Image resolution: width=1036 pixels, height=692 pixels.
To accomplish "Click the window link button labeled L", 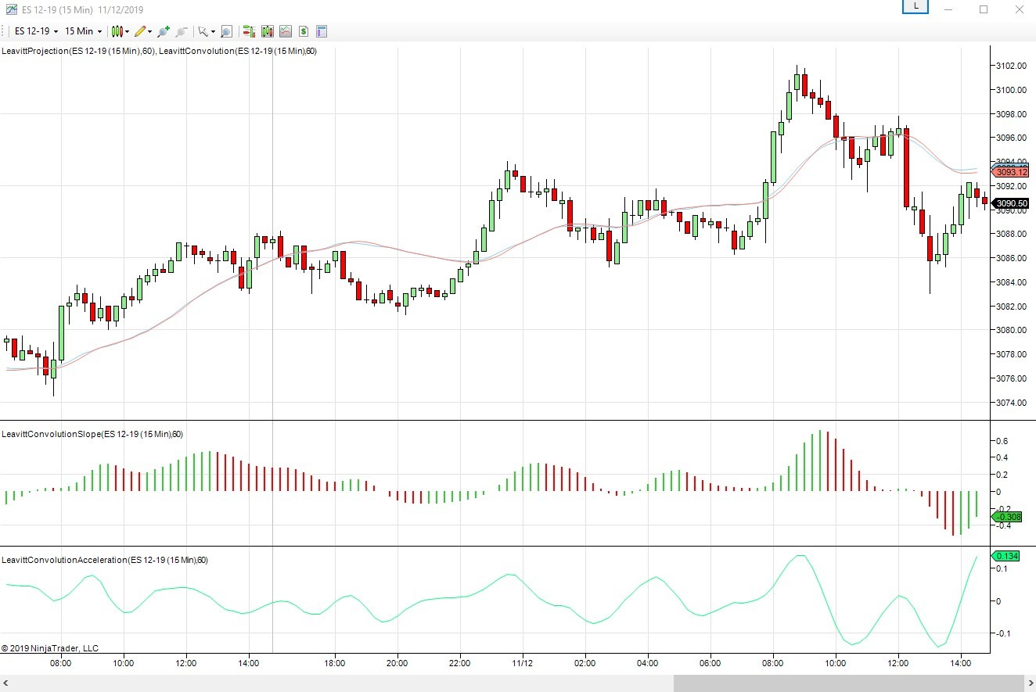I will (x=915, y=6).
